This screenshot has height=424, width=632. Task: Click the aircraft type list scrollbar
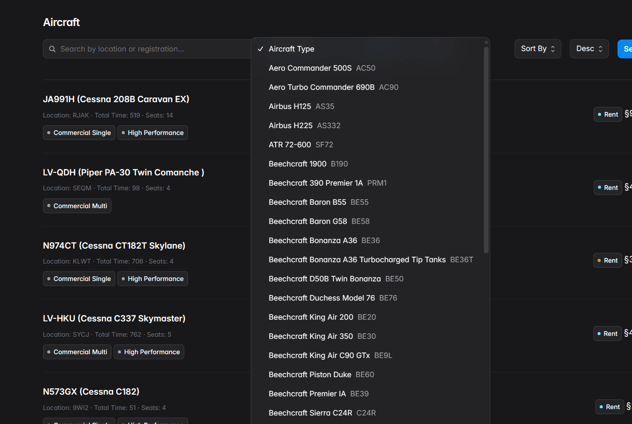coord(486,149)
